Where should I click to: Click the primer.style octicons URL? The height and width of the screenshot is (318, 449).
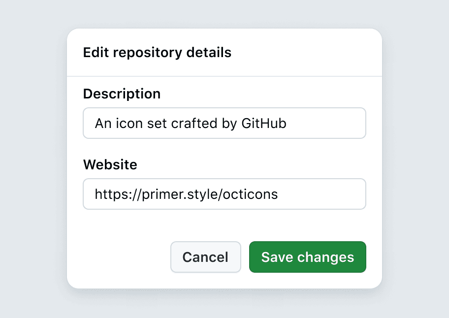coord(187,194)
